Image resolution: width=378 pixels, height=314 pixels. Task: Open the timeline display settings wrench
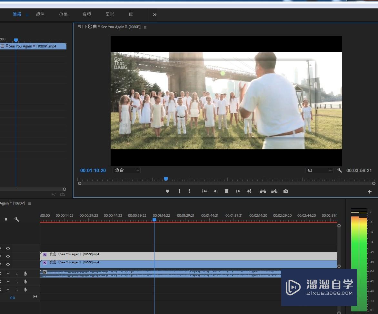point(17,219)
